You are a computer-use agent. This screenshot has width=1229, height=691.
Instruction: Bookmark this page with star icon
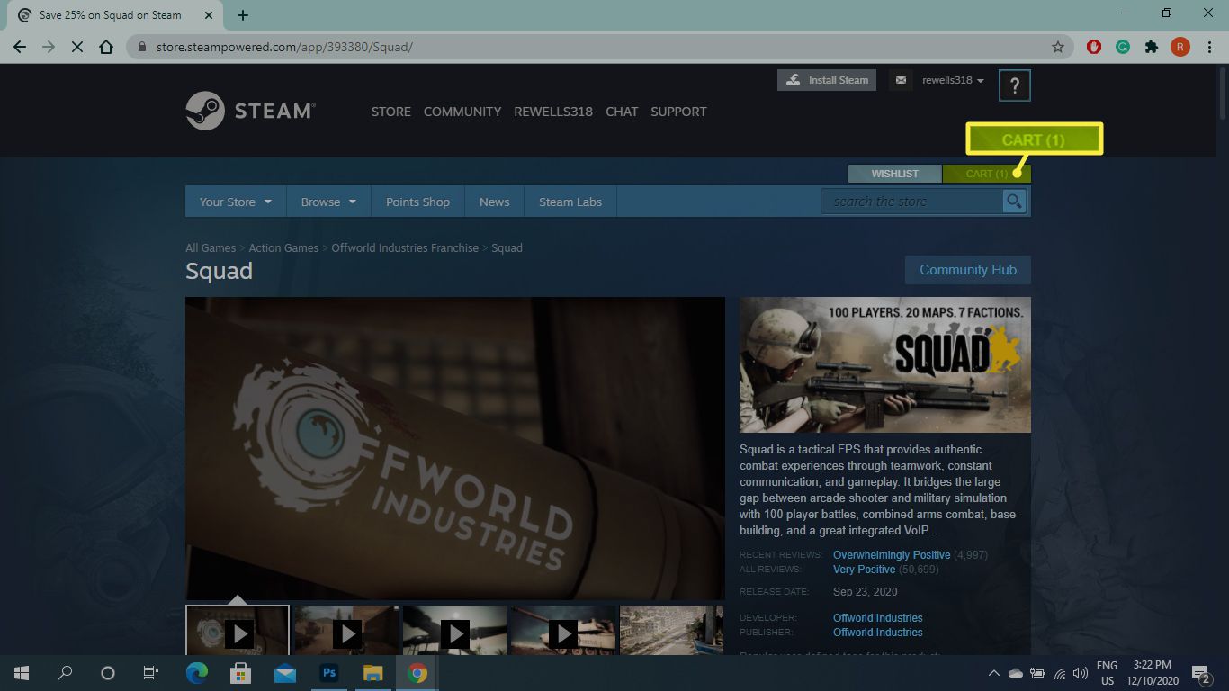1058,47
